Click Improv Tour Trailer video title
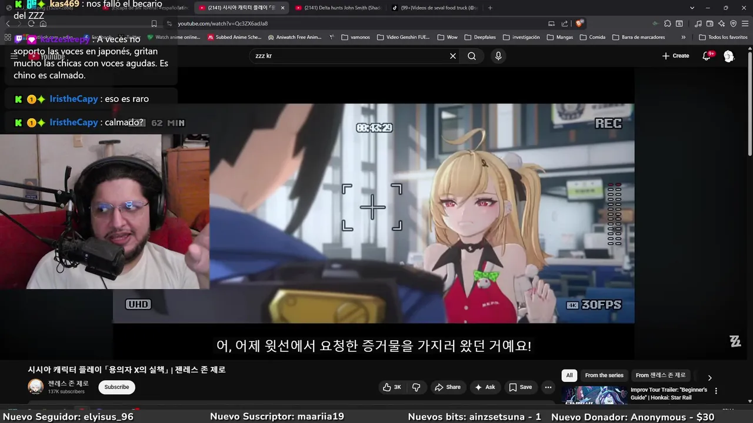This screenshot has width=753, height=423. 669,394
